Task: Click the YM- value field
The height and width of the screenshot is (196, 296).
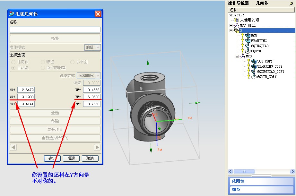Action: click(x=92, y=97)
